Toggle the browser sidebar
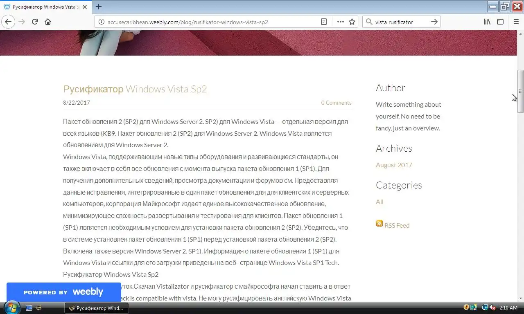The image size is (524, 314). (500, 22)
